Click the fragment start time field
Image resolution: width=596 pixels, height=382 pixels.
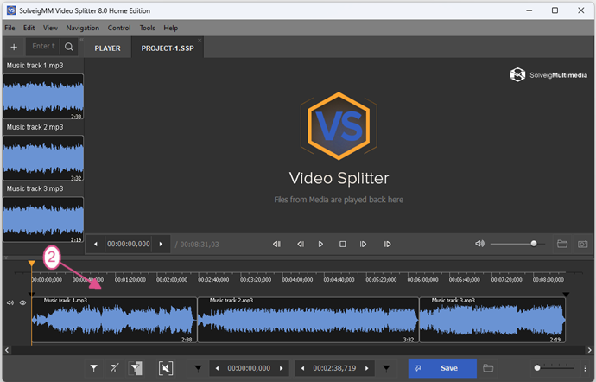249,368
